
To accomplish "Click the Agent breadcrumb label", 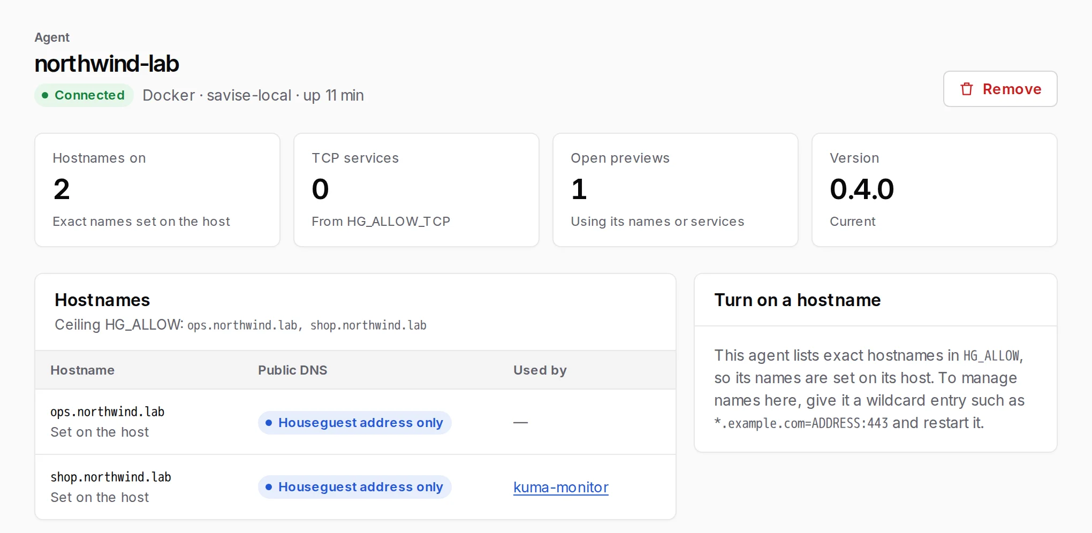I will click(52, 37).
